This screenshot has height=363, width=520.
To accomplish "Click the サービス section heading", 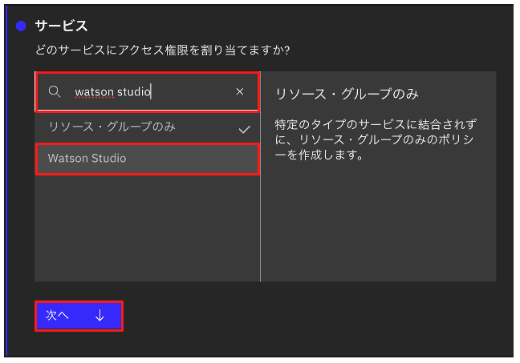I will click(61, 26).
